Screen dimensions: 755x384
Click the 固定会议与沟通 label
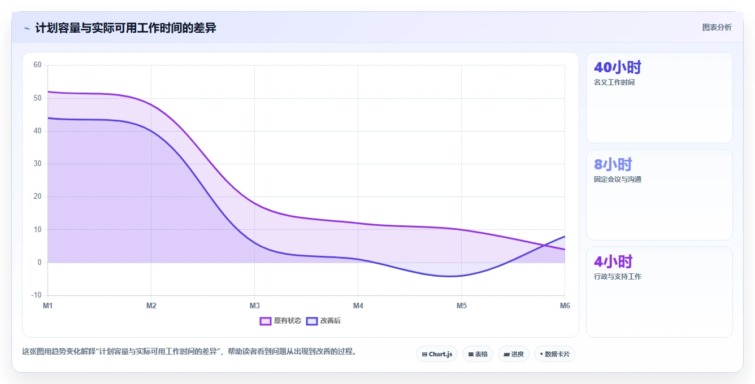click(x=618, y=180)
